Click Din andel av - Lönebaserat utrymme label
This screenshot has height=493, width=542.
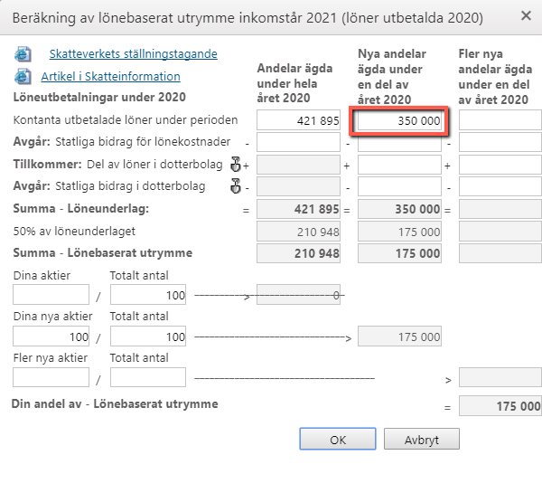(x=115, y=403)
